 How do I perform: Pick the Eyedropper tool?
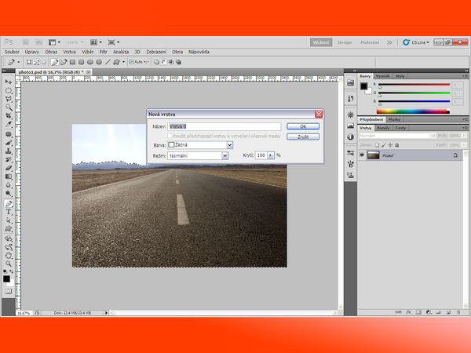[9, 123]
